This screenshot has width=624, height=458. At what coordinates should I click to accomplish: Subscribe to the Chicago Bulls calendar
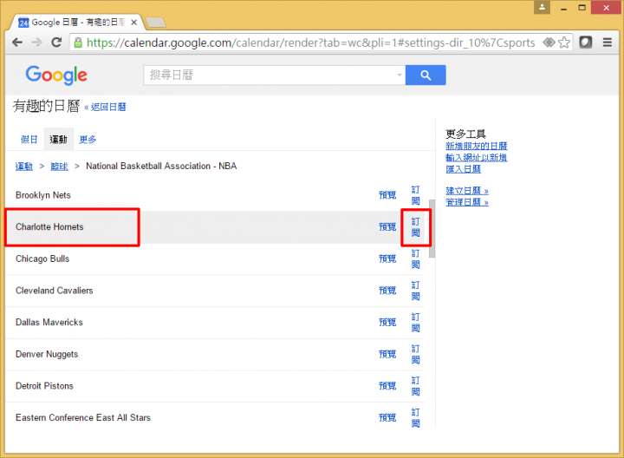(x=415, y=258)
